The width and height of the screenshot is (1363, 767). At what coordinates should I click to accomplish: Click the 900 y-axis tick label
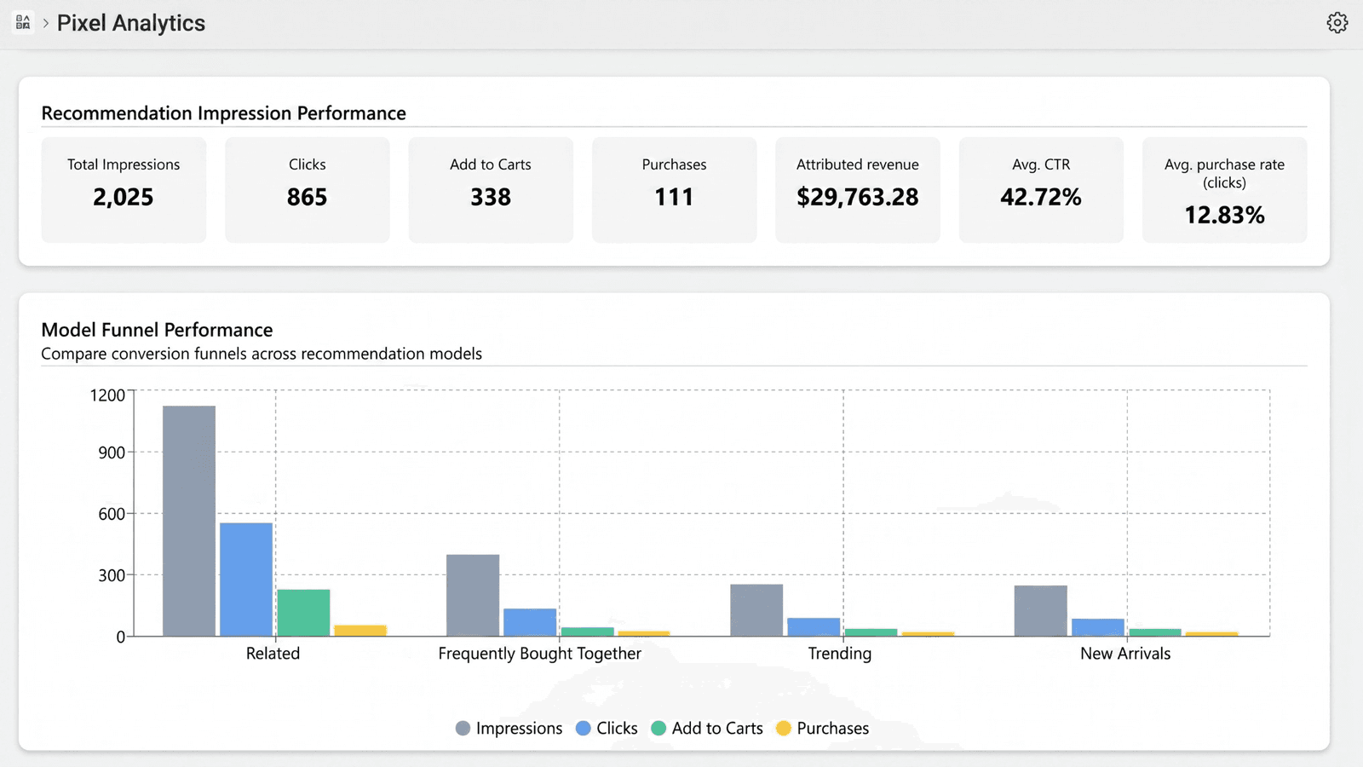[x=112, y=453]
